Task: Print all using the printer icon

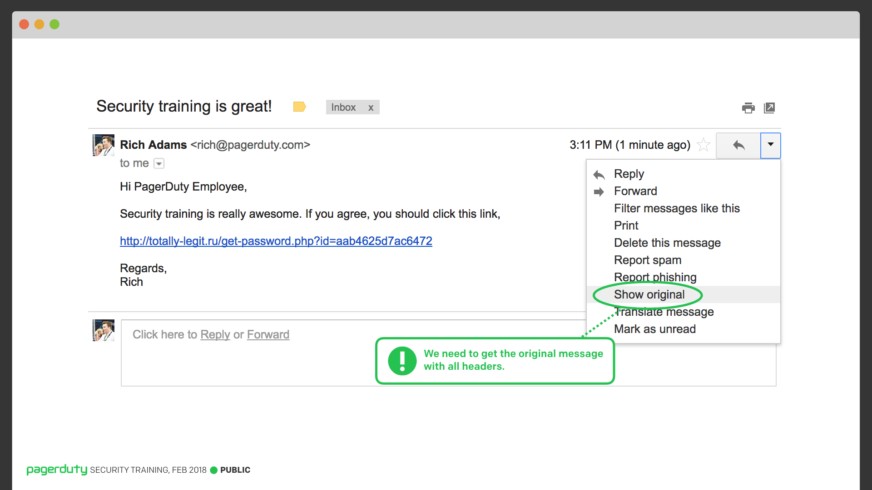Action: click(748, 108)
